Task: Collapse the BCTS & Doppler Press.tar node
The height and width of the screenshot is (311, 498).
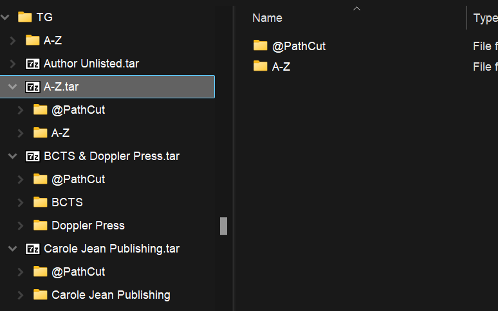Action: click(x=13, y=156)
